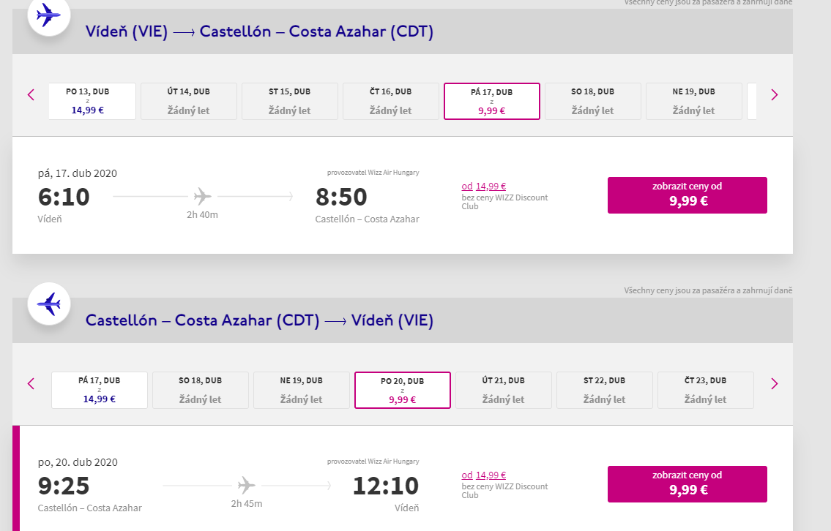This screenshot has width=831, height=531.
Task: Click the plane icon above 2h 40m
Action: [203, 197]
